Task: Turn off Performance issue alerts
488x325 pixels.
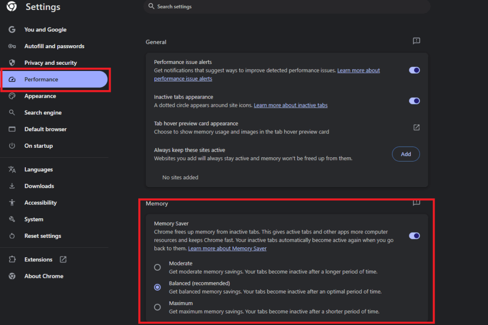Action: (x=414, y=70)
